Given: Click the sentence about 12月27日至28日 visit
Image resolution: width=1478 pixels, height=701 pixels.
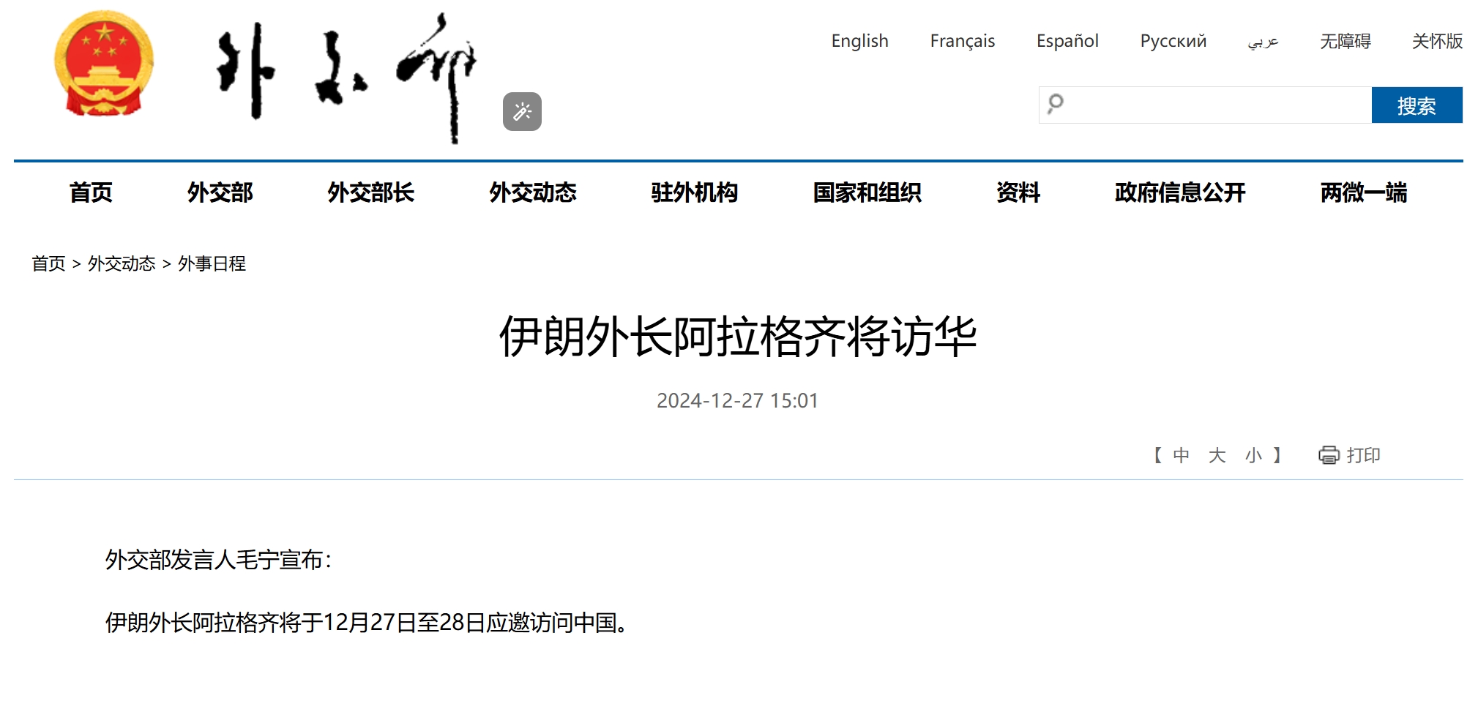Looking at the screenshot, I should coord(367,623).
